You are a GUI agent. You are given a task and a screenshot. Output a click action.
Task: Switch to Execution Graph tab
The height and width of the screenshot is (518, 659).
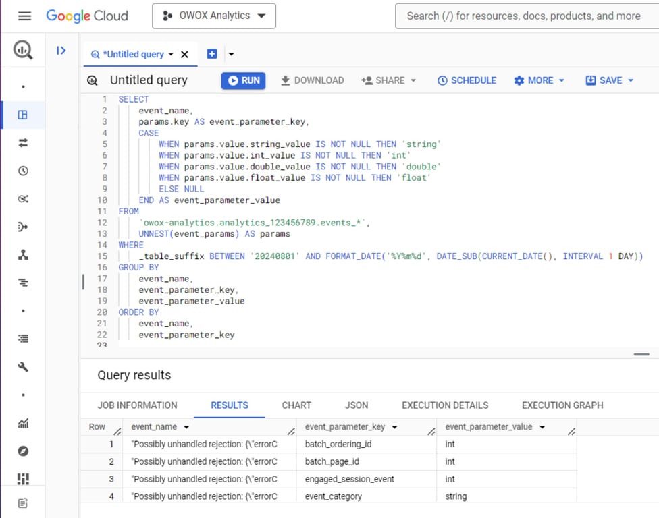point(562,405)
